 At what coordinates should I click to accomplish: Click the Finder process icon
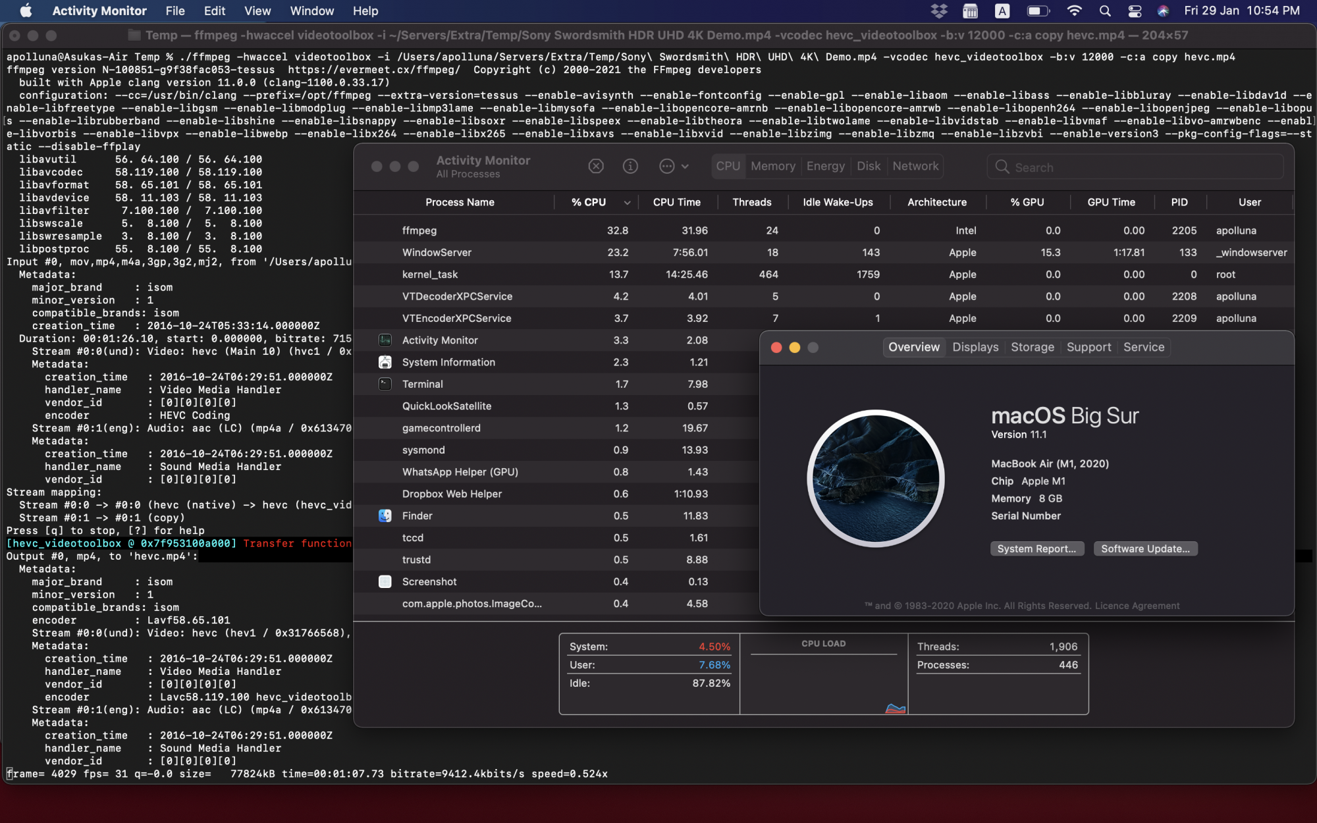(385, 516)
